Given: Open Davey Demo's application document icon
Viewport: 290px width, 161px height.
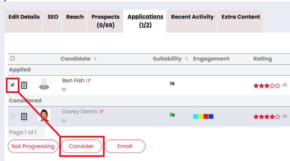Looking at the screenshot, I should [24, 116].
